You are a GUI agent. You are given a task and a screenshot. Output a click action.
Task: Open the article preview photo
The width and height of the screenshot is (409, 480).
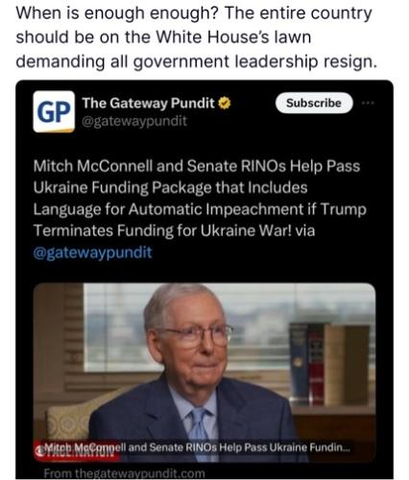click(x=204, y=372)
